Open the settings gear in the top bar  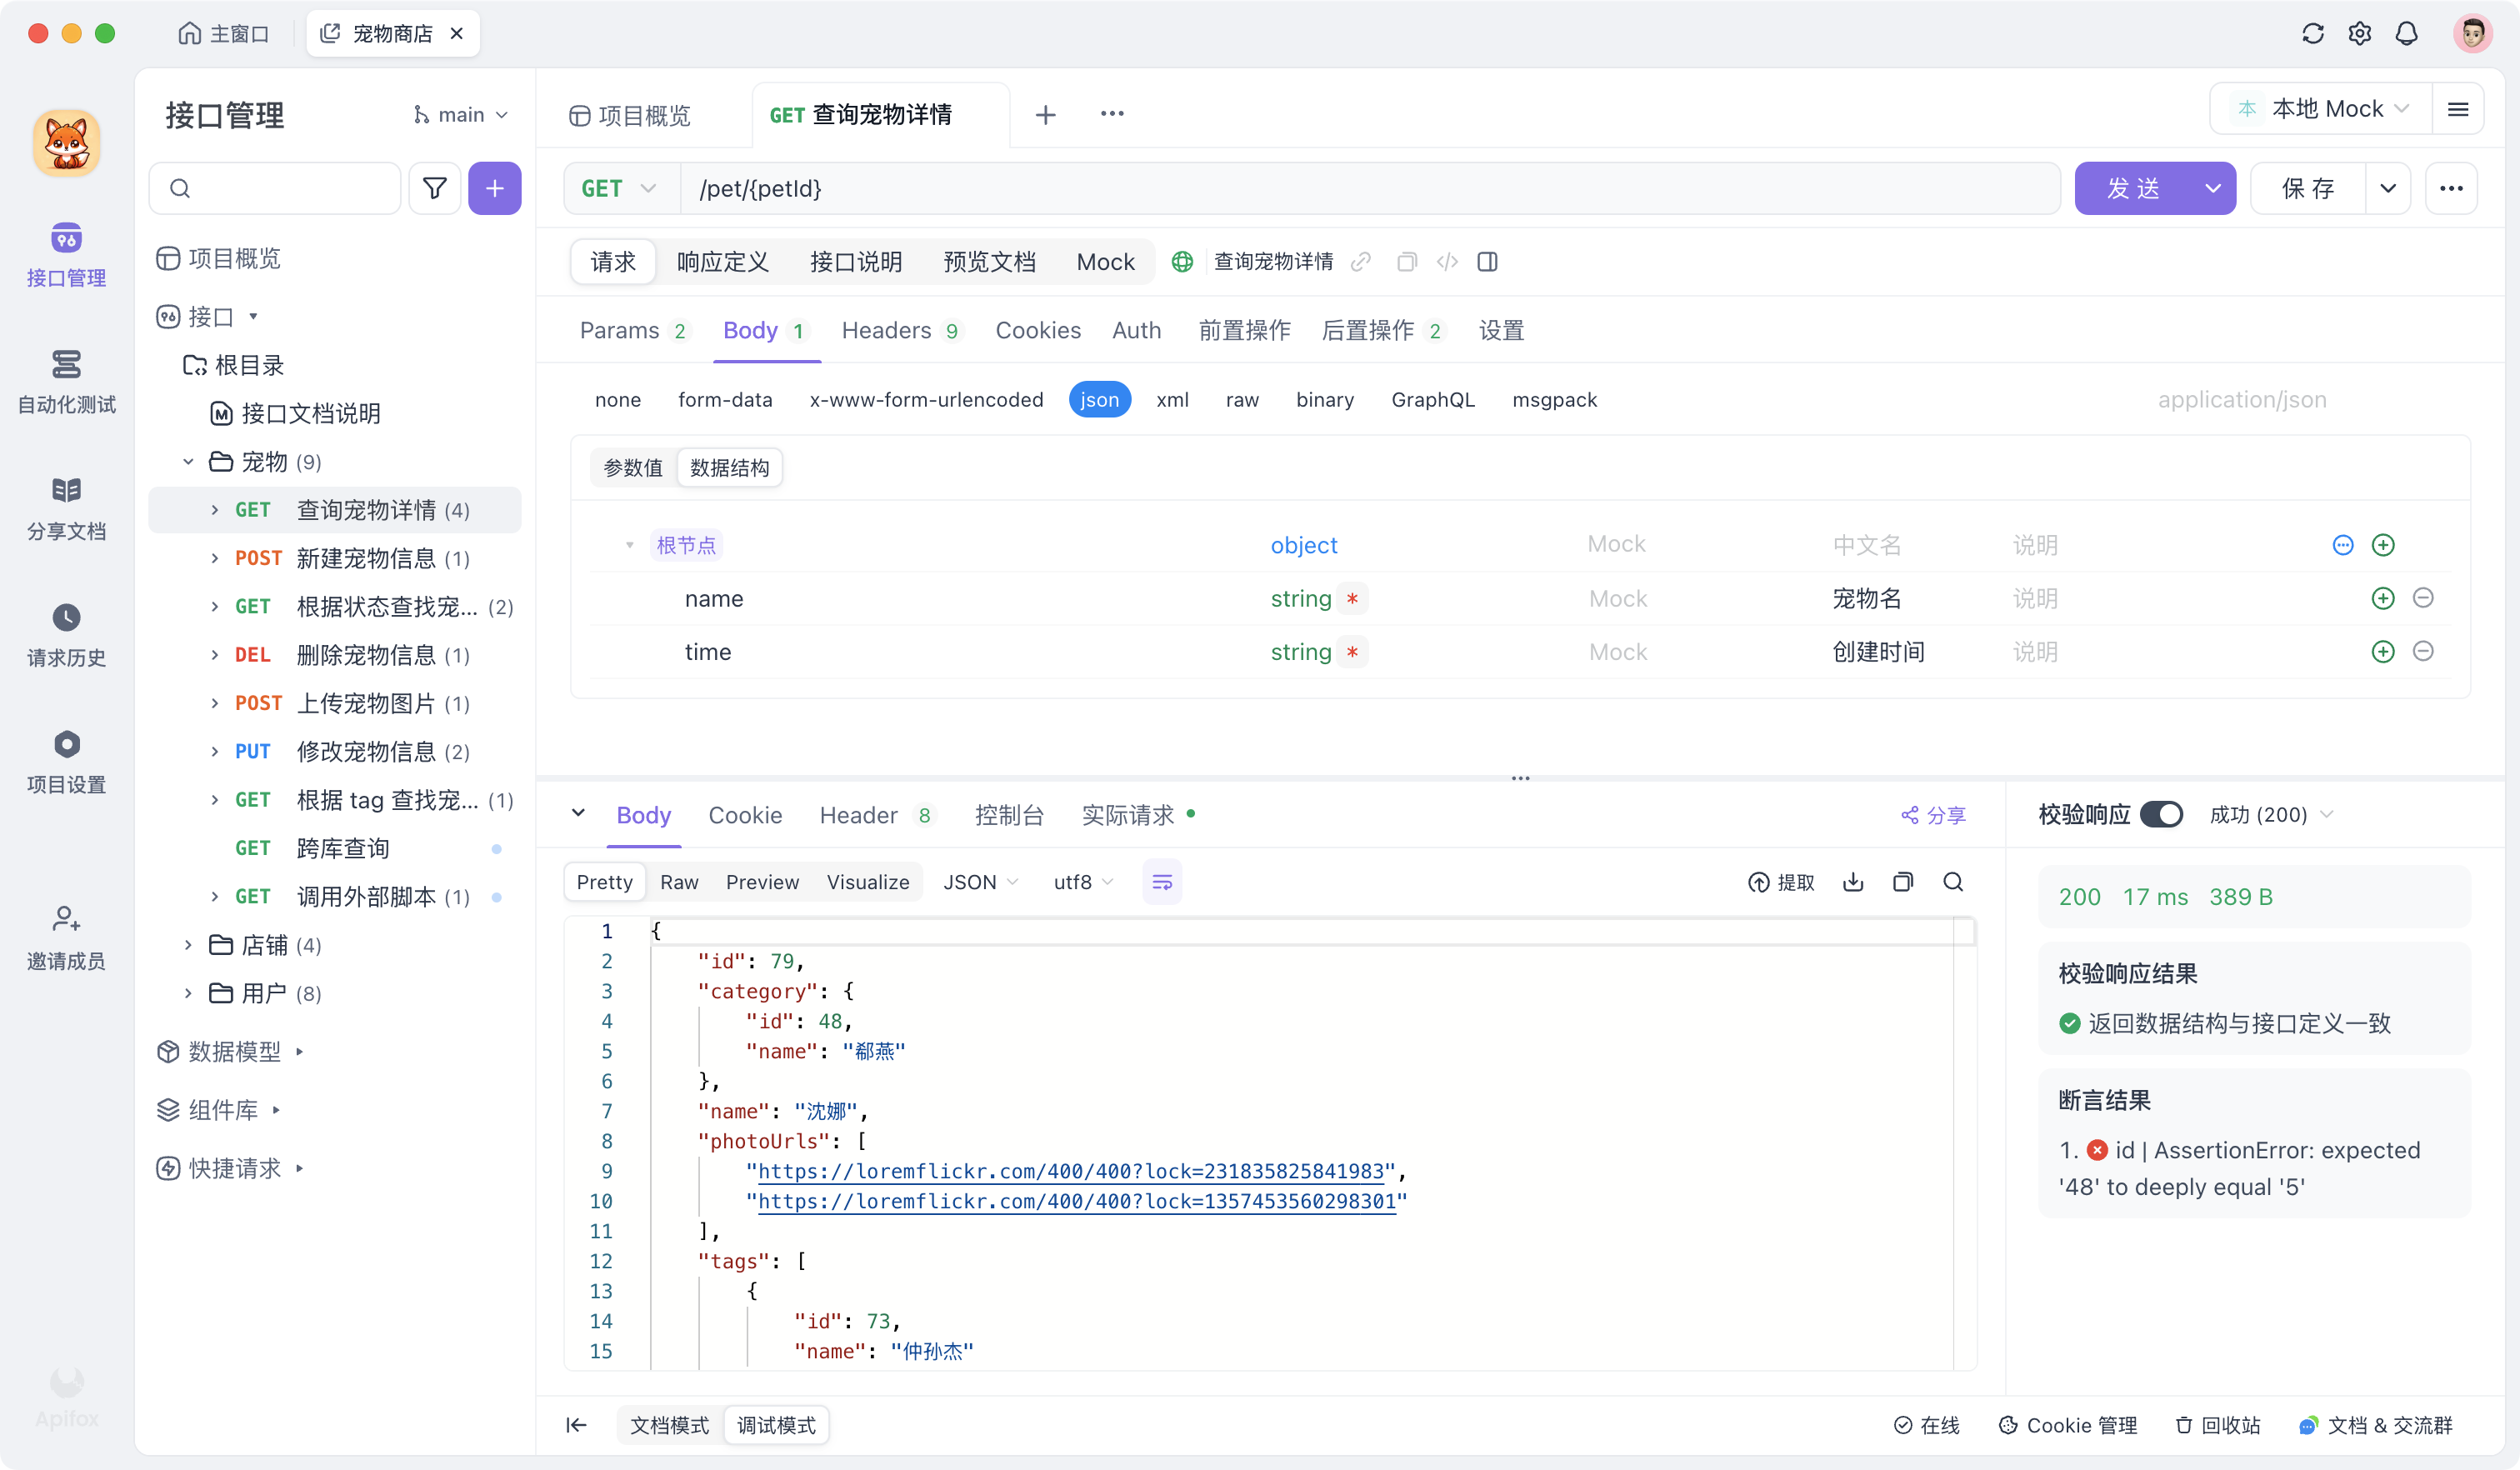point(2360,33)
